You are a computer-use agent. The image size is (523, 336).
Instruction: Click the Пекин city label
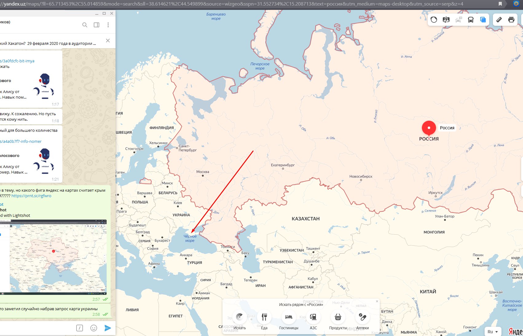pyautogui.click(x=478, y=255)
